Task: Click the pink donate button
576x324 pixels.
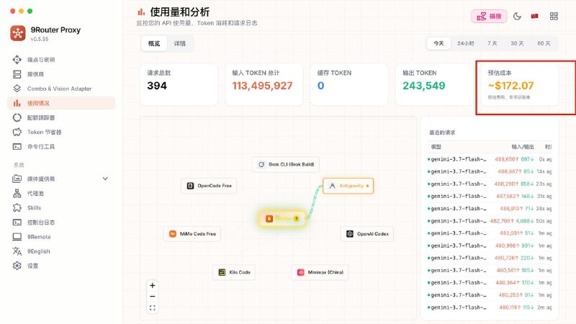Action: coord(489,16)
